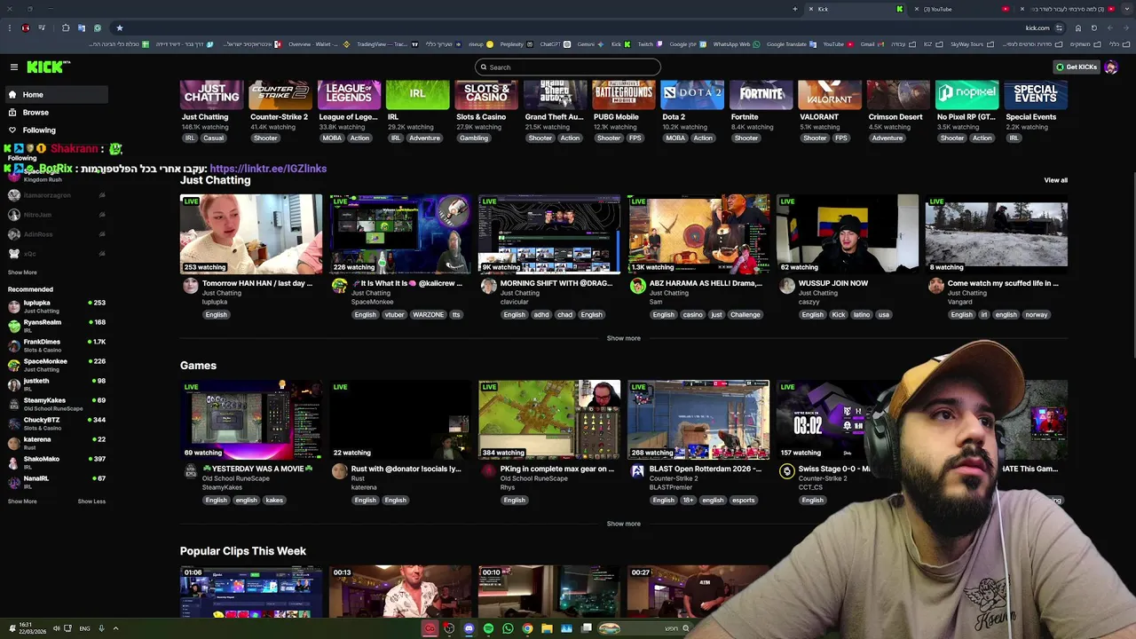
Task: Open the Browse sidebar item
Action: pos(55,112)
